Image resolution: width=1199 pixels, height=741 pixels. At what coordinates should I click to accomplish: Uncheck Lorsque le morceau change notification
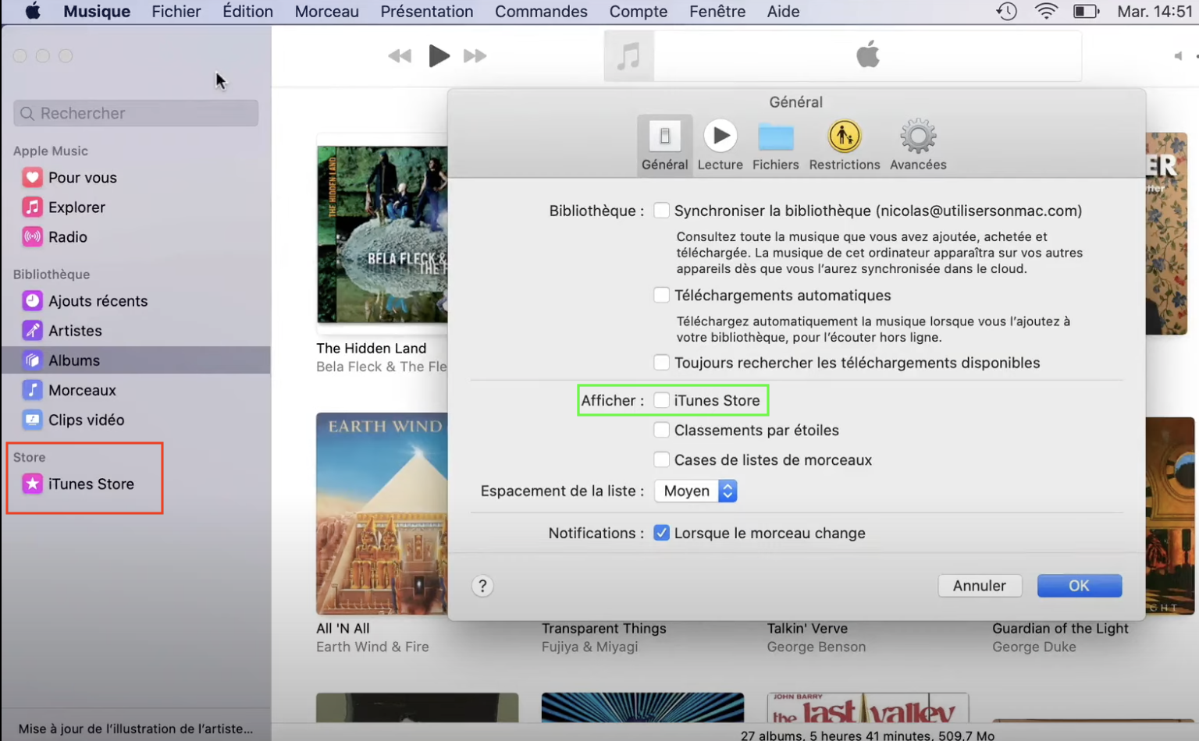tap(661, 534)
